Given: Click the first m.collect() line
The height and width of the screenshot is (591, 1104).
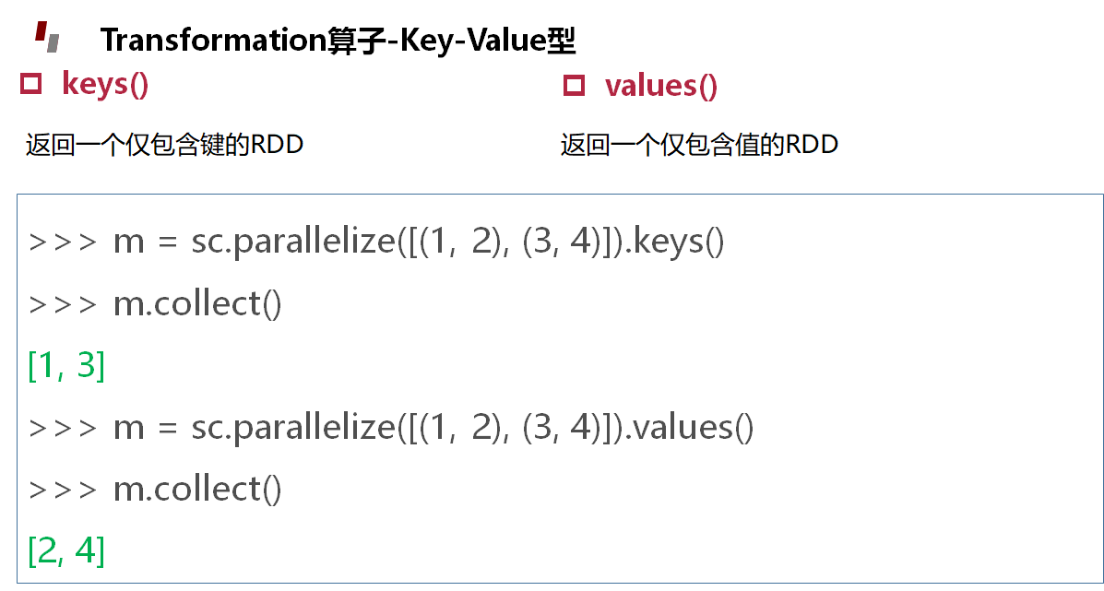Looking at the screenshot, I should (x=155, y=305).
